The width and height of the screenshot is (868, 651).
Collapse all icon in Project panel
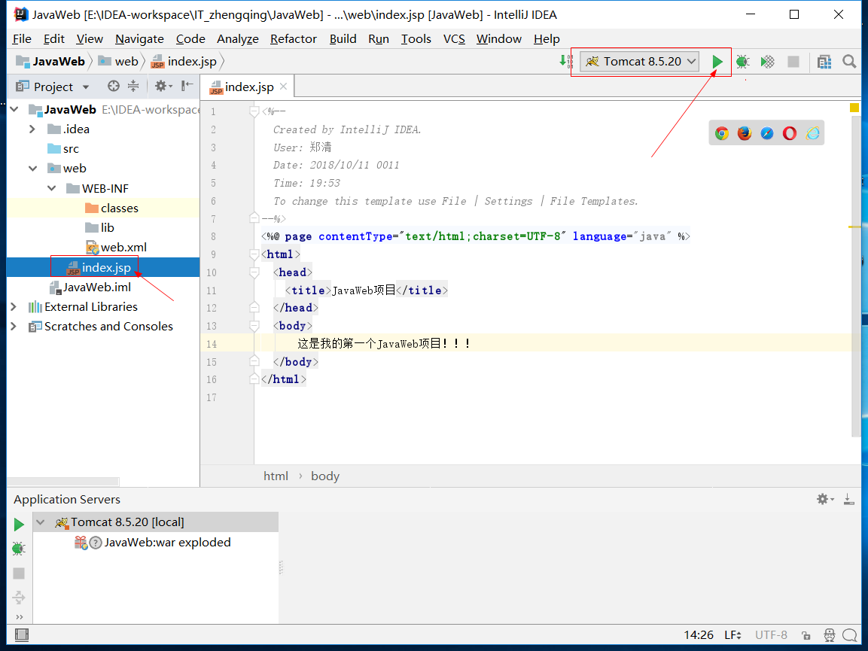click(133, 86)
